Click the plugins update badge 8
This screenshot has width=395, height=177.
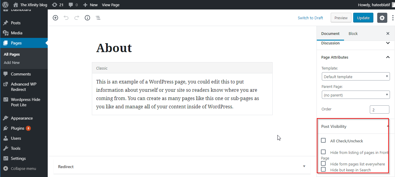(x=28, y=128)
